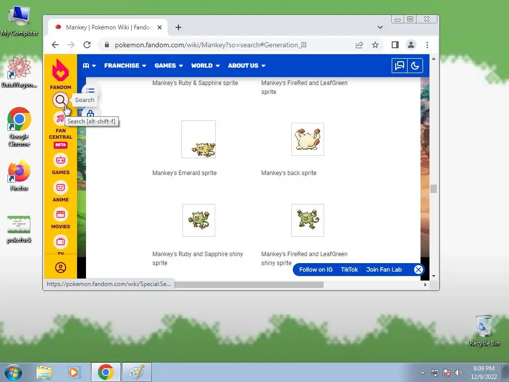
Task: Click 'Mankey's Ruby & Sapphire sprite' caption
Action: 195,83
